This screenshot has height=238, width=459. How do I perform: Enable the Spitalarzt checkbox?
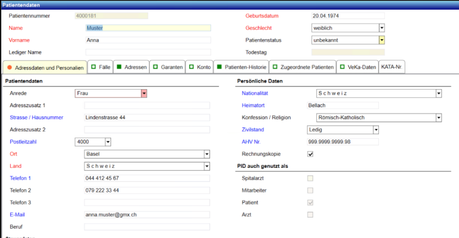tap(310, 178)
